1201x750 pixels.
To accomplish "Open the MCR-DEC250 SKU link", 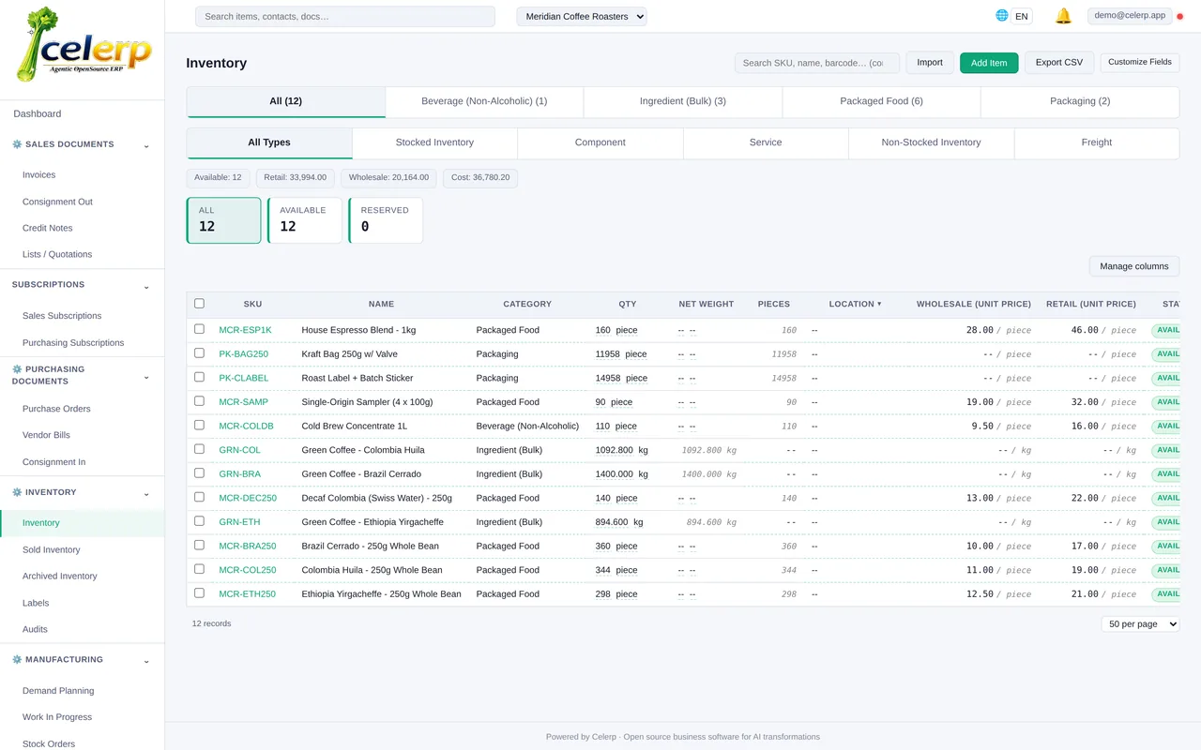I will (248, 498).
